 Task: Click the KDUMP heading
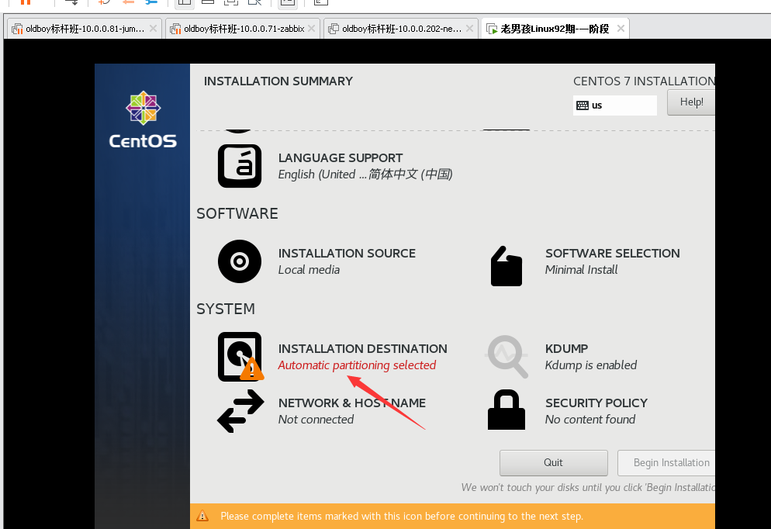click(566, 348)
